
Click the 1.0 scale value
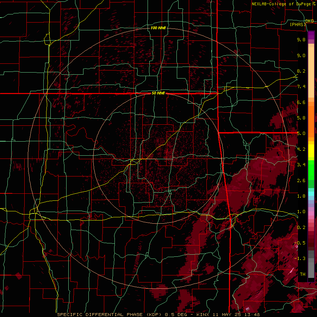pos(301,212)
